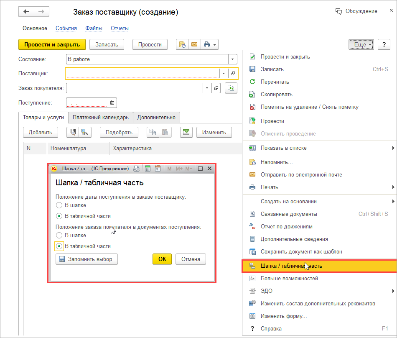Select В шапке for дата поступления position

coord(59,205)
